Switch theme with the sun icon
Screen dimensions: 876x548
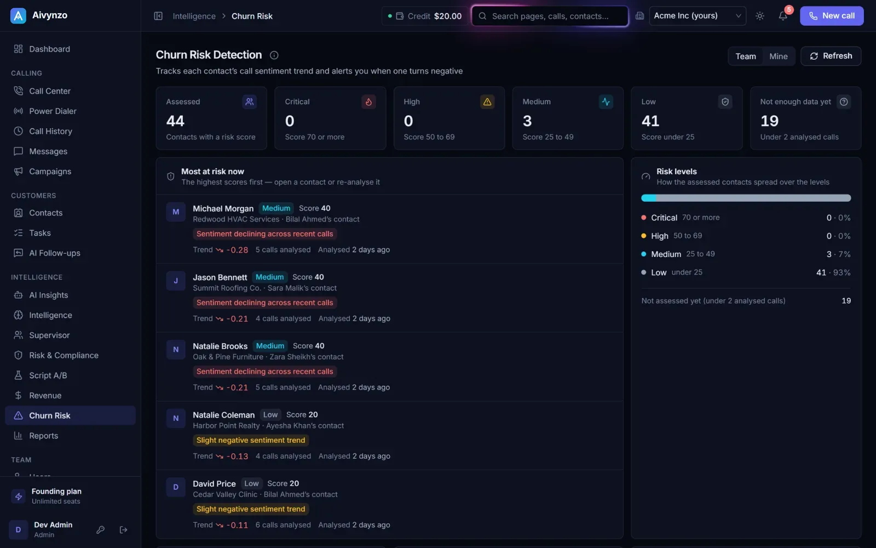[x=760, y=16]
